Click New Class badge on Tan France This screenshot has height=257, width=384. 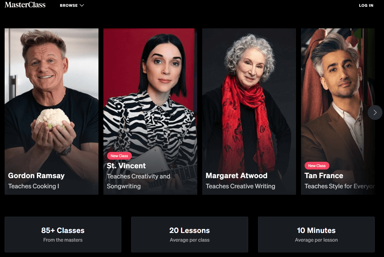click(x=317, y=166)
